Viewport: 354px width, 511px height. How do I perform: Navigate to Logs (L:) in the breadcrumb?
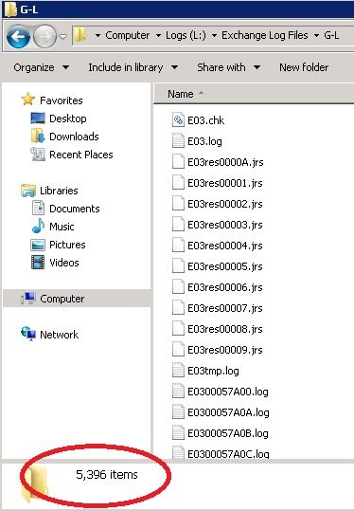click(x=186, y=35)
